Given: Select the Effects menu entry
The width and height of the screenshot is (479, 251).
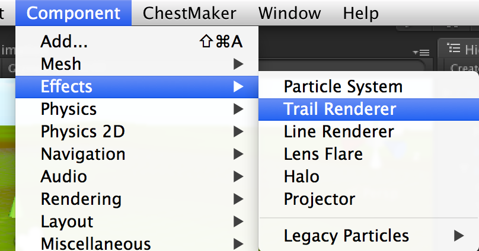Looking at the screenshot, I should click(137, 86).
